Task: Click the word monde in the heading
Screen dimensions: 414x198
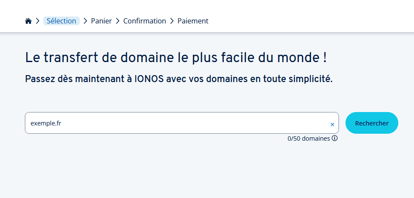Action: click(x=301, y=58)
